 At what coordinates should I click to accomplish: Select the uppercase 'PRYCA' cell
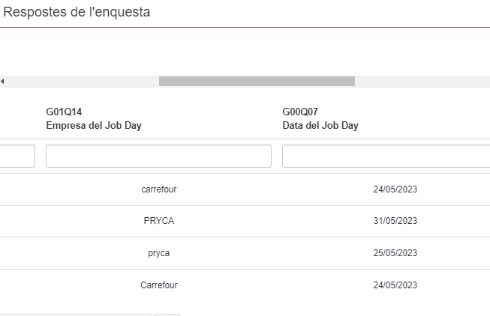pos(159,222)
